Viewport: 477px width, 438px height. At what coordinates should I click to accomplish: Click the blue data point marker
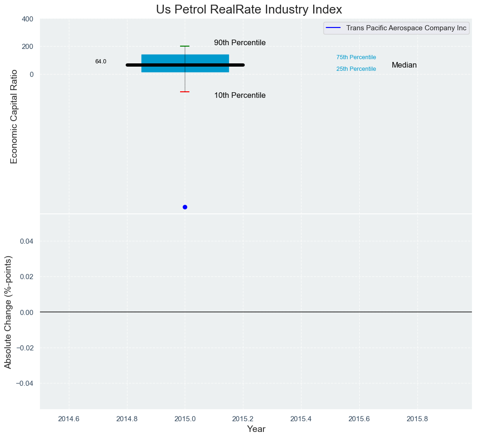tap(185, 207)
